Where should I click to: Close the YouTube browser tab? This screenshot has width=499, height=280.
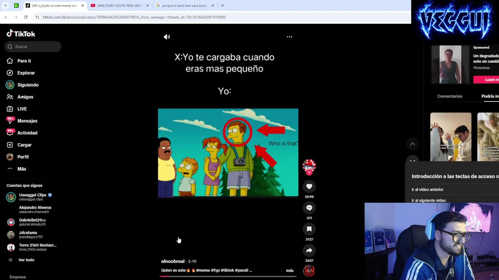tap(147, 5)
